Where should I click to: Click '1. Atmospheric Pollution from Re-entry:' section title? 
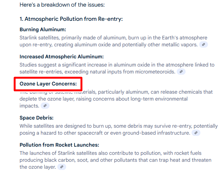coord(71,19)
